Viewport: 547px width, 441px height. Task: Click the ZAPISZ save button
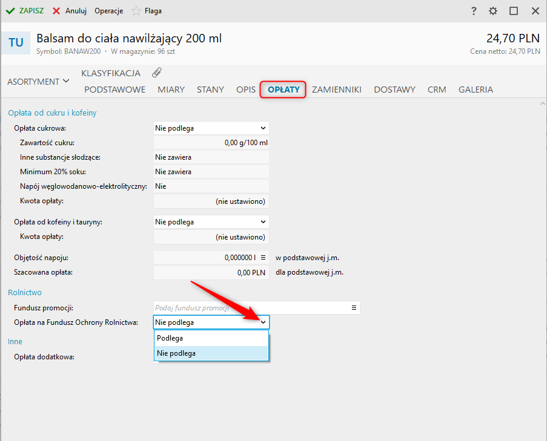coord(25,11)
